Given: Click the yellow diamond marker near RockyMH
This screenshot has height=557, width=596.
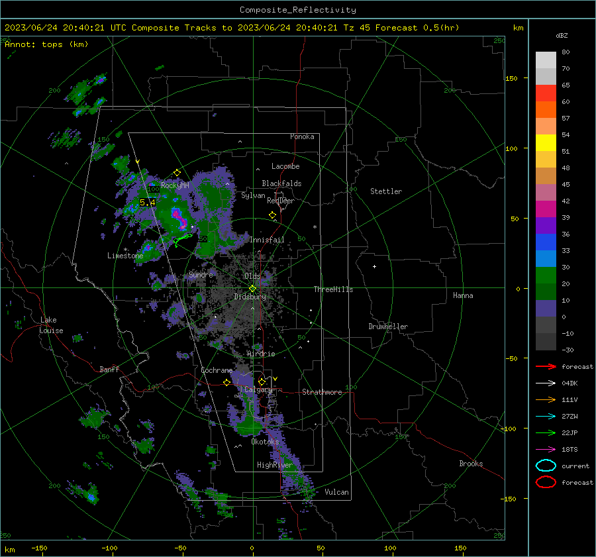Looking at the screenshot, I should [177, 173].
